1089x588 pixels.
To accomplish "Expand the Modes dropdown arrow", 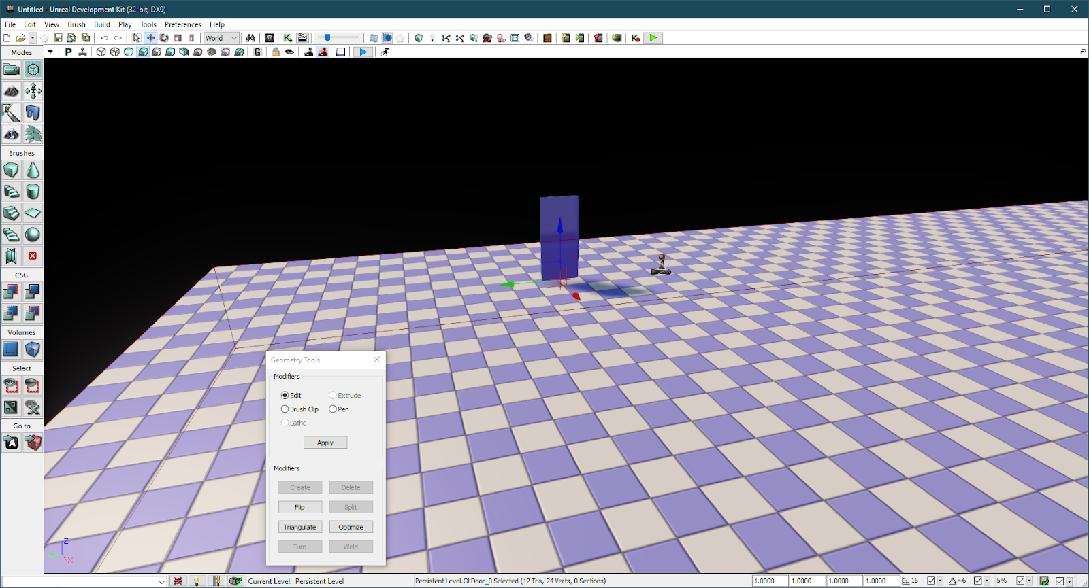I will click(50, 52).
